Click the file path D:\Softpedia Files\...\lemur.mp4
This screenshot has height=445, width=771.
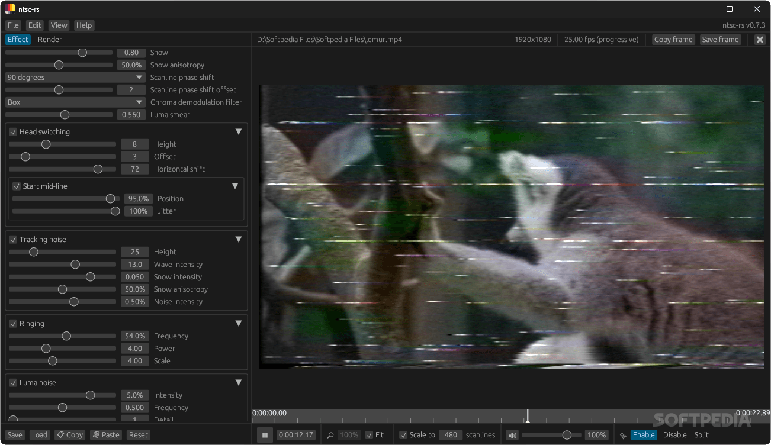[330, 40]
